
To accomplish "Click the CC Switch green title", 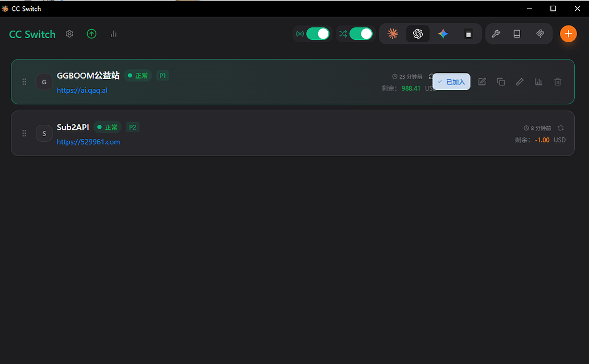I will pos(32,34).
